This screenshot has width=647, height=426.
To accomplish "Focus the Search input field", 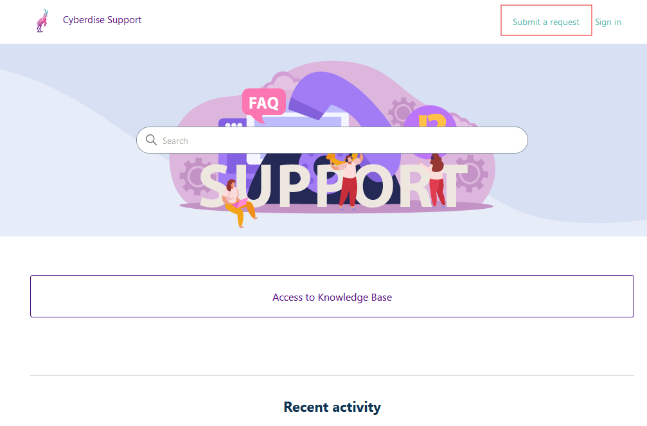I will [332, 140].
